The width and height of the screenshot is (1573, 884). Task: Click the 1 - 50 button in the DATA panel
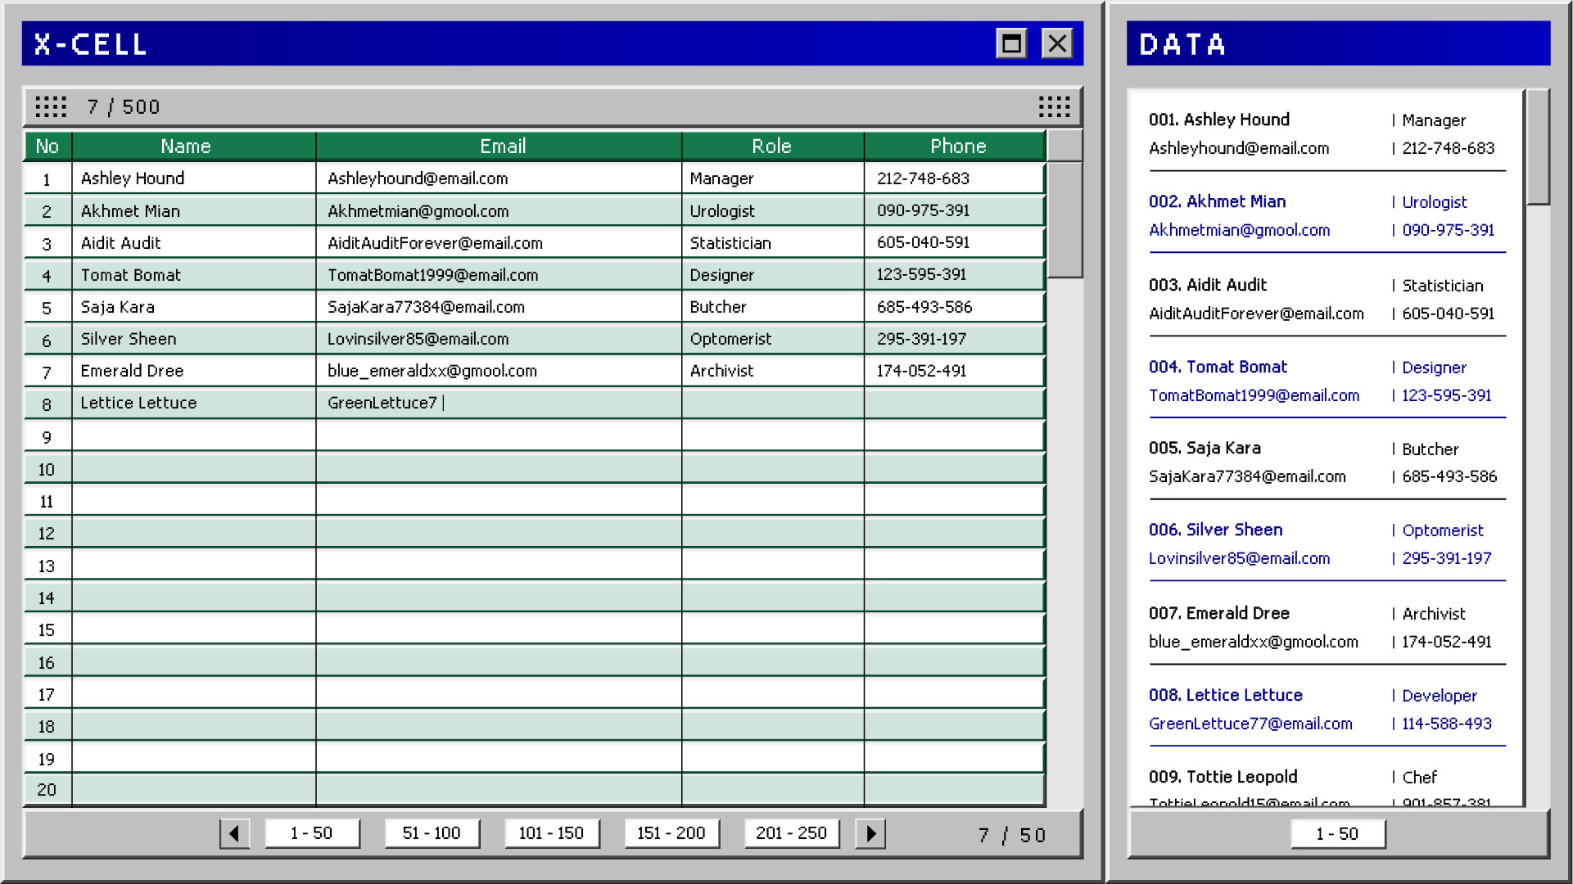(1336, 833)
